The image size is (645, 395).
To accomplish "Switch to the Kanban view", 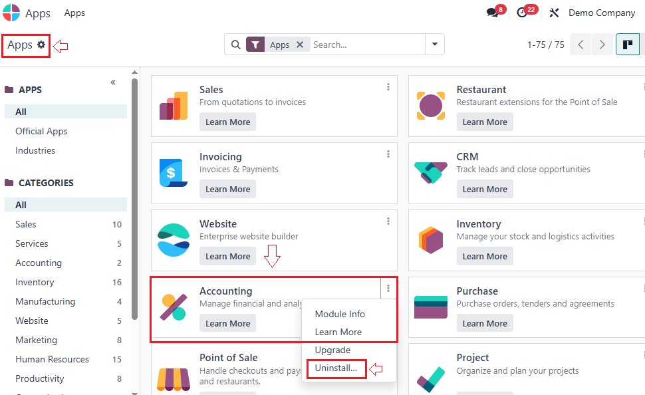I will tap(627, 45).
